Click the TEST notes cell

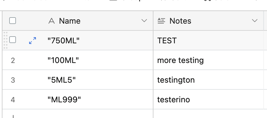pos(208,41)
